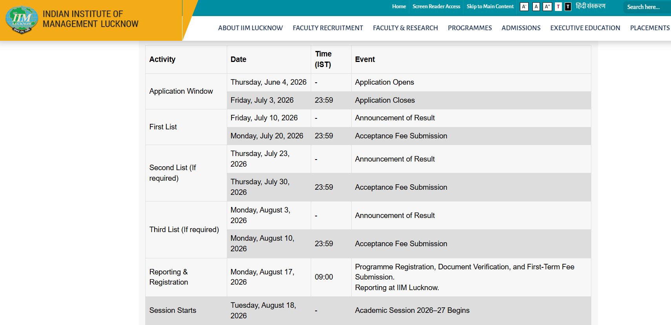Click Announcement of Result in August 3 row

395,216
